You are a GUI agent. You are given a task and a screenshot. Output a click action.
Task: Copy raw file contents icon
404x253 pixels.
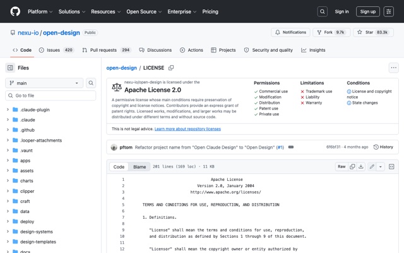[x=352, y=166]
